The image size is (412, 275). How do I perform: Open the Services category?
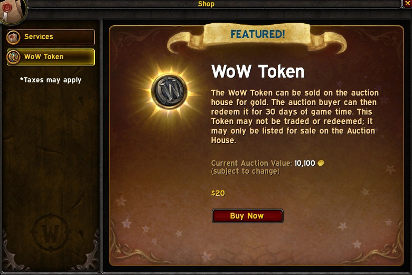pyautogui.click(x=51, y=37)
